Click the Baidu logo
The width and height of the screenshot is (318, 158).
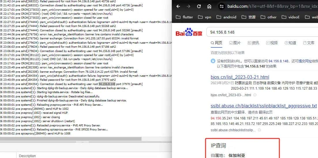tap(189, 32)
